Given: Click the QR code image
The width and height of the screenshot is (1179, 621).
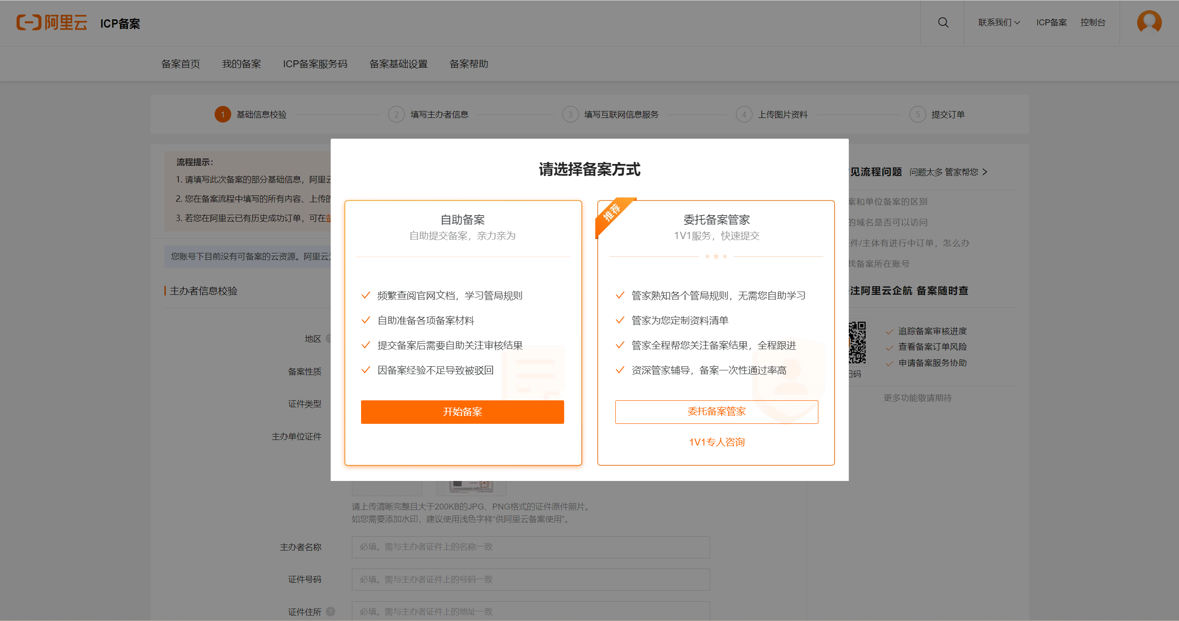Looking at the screenshot, I should [857, 342].
